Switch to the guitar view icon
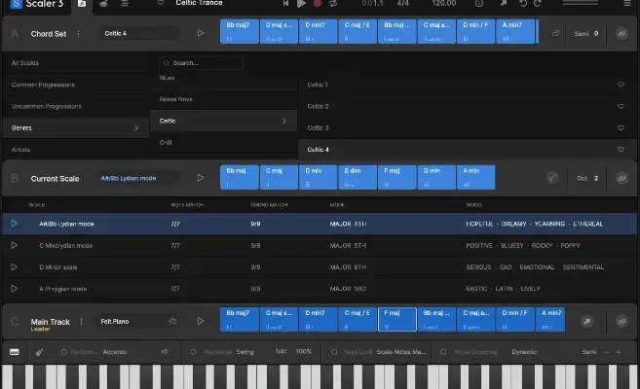The height and width of the screenshot is (389, 640). coord(39,352)
